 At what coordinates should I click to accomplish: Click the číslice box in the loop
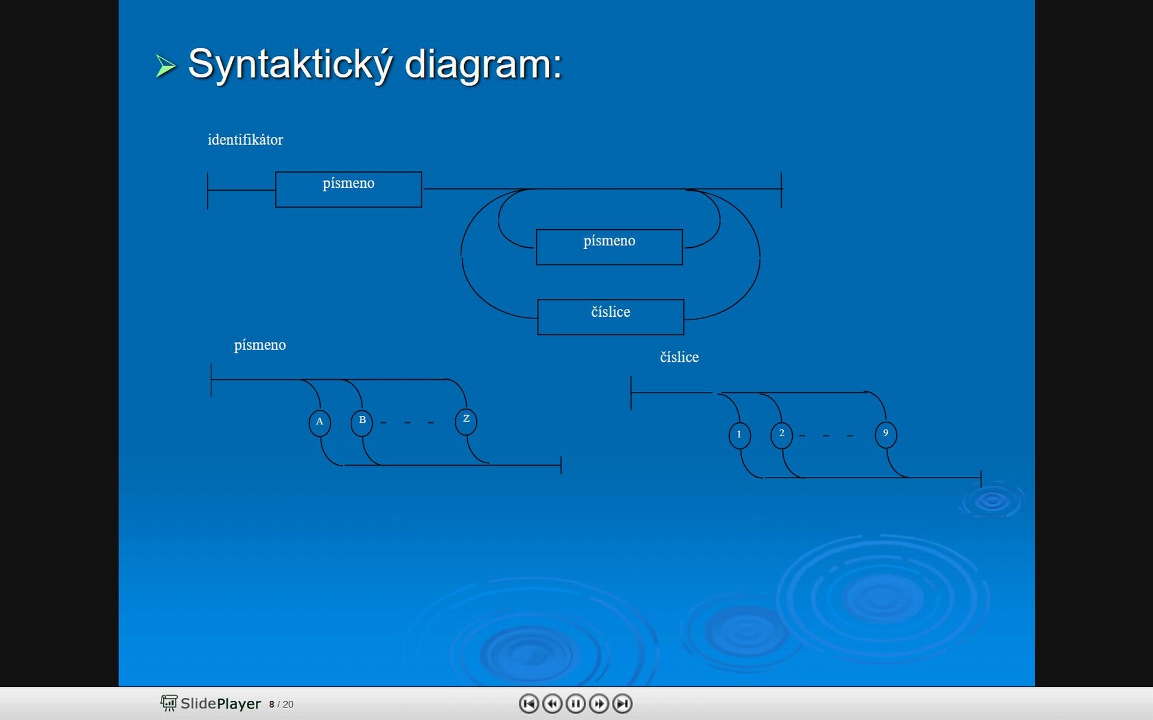click(610, 317)
